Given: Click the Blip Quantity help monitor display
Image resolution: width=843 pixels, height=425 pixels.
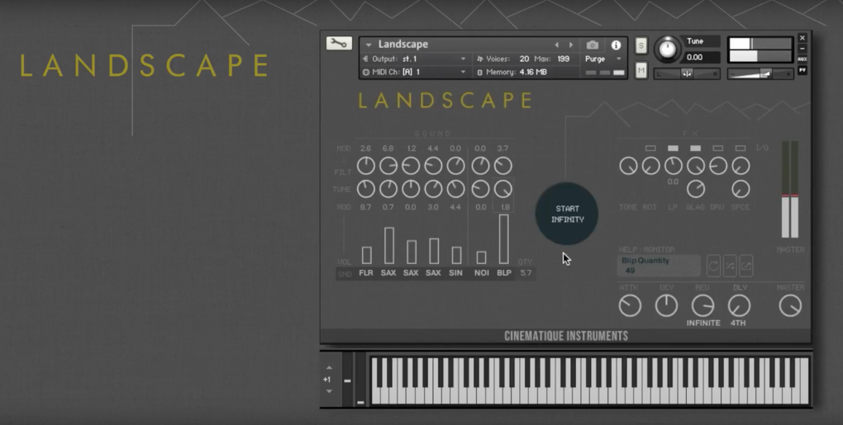Looking at the screenshot, I should coord(660,266).
